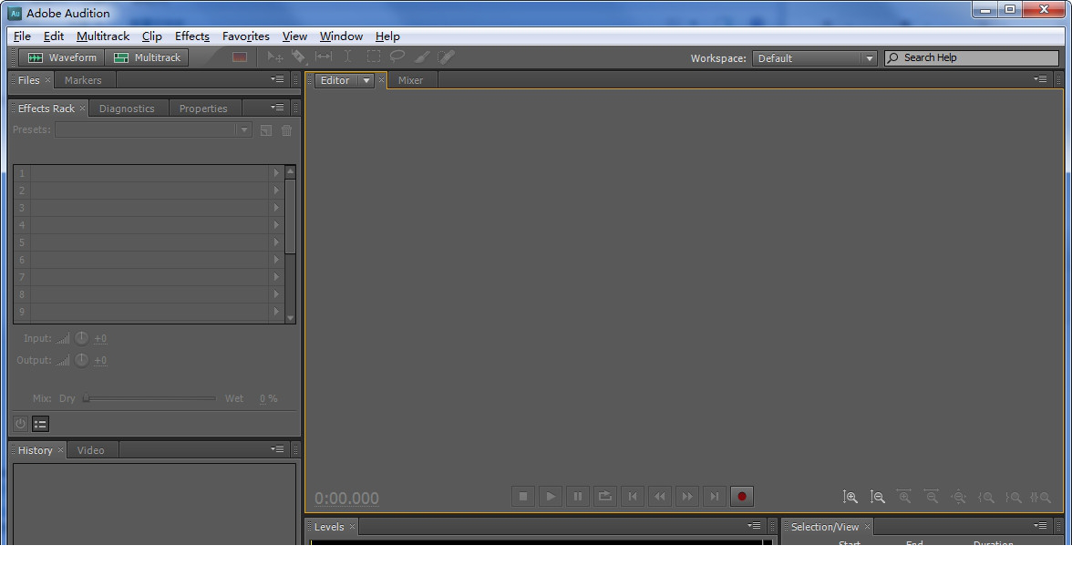
Task: Expand effect slot 1 arrow in Effects Rack
Action: (x=276, y=172)
